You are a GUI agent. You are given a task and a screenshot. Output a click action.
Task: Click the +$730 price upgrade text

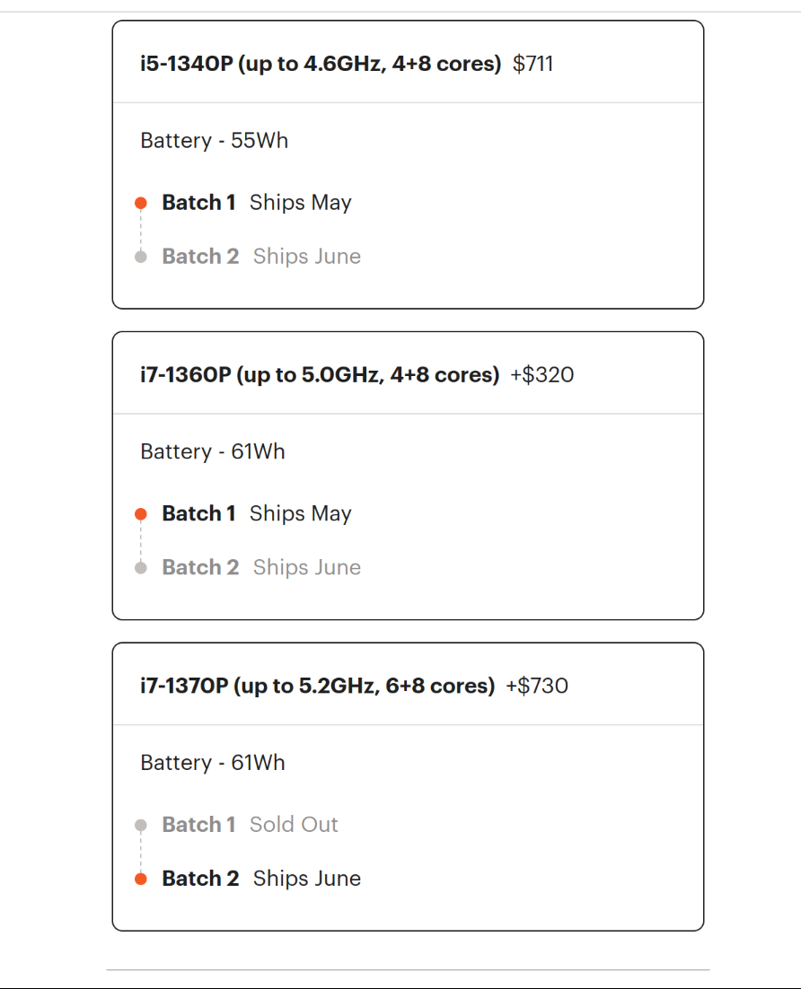(x=536, y=686)
